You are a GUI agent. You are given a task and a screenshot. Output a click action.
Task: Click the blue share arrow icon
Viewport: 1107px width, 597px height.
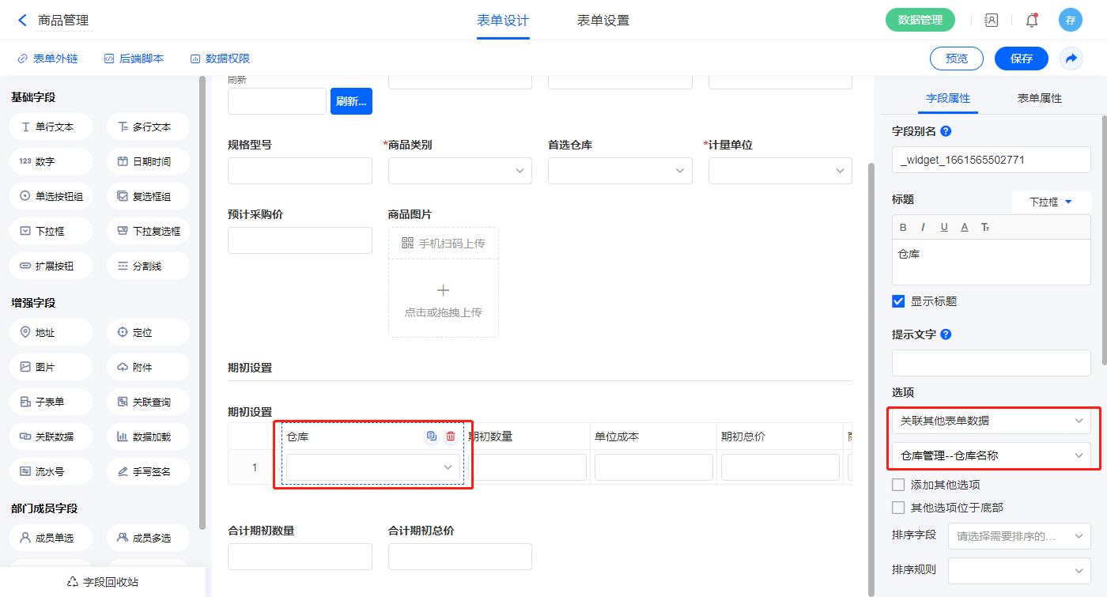tap(1071, 59)
